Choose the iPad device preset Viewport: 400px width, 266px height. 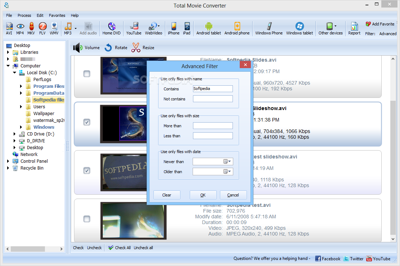(x=187, y=28)
